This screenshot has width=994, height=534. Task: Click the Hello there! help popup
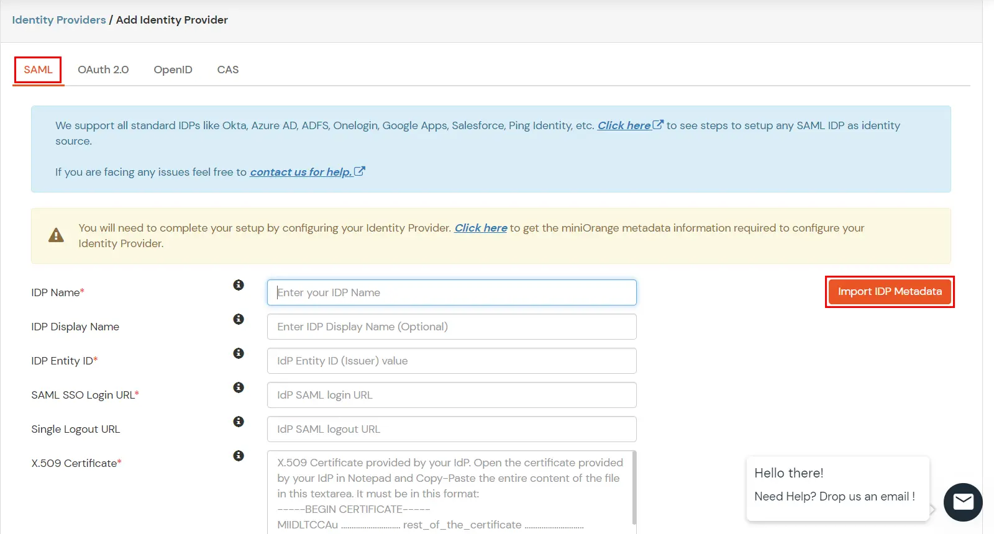(837, 488)
